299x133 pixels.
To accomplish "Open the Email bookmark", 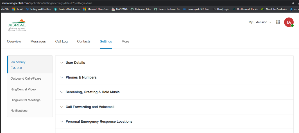I will pyautogui.click(x=17, y=9).
